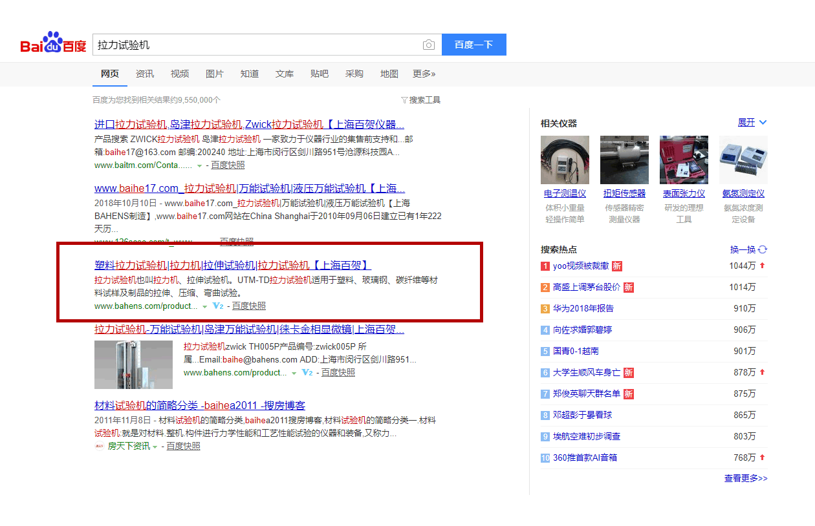The height and width of the screenshot is (526, 815).
Task: Click V2 badge under 塑料拉力试验机 result
Action: (x=218, y=306)
